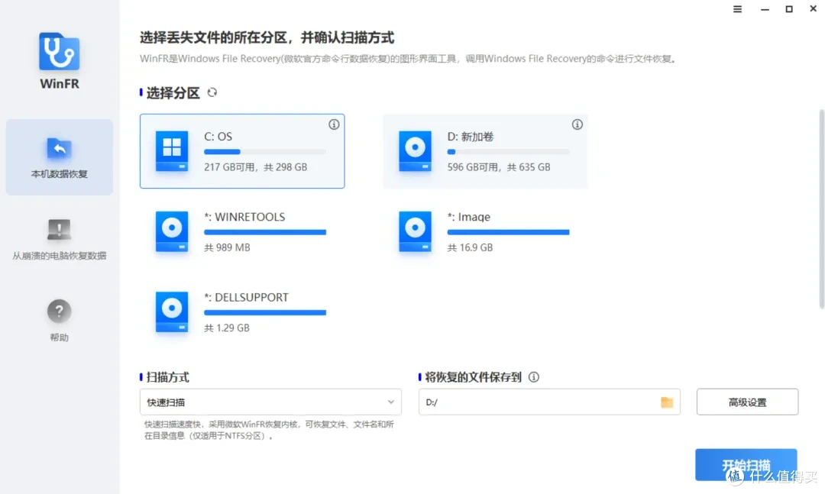Screen dimensions: 825x494
Task: Show info for C: OS partition
Action: 334,124
